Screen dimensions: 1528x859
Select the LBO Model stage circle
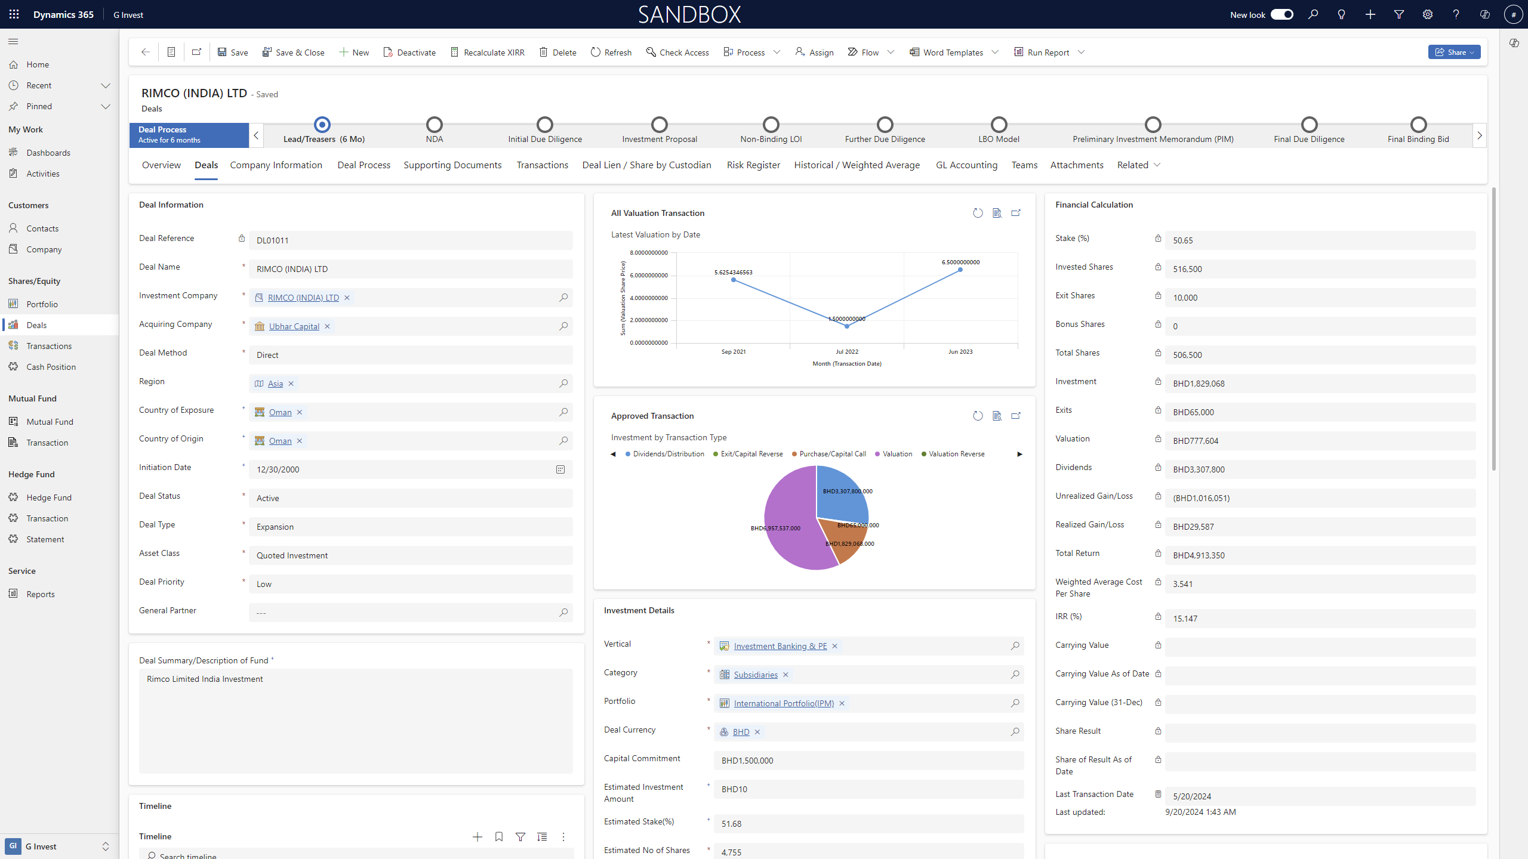[x=999, y=125]
